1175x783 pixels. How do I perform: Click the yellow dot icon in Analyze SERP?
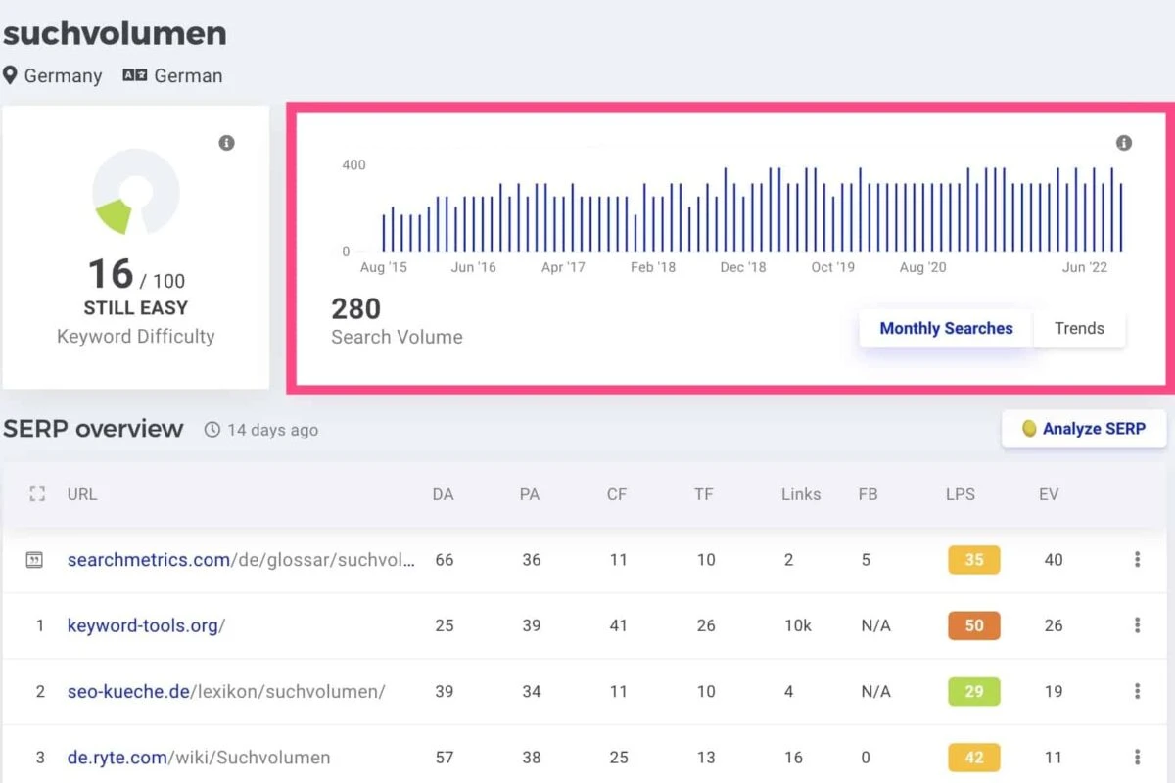tap(1029, 429)
